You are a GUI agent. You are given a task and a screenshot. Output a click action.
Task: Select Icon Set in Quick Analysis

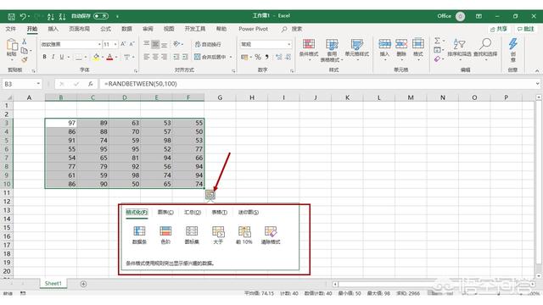192,235
